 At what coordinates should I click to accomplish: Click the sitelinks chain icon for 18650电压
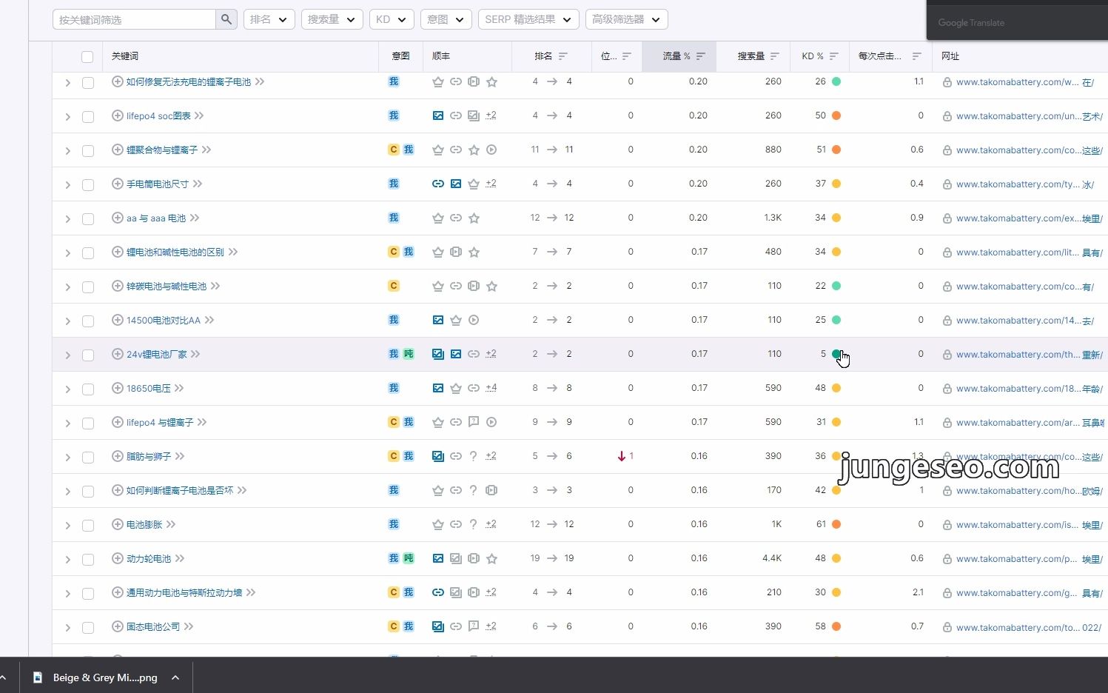click(474, 388)
